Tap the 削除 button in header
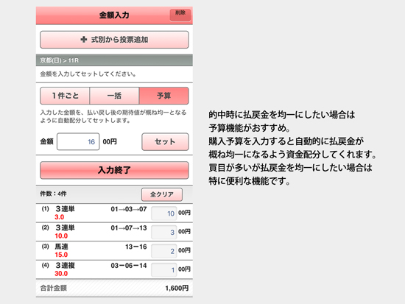The image size is (405, 304). click(x=180, y=15)
